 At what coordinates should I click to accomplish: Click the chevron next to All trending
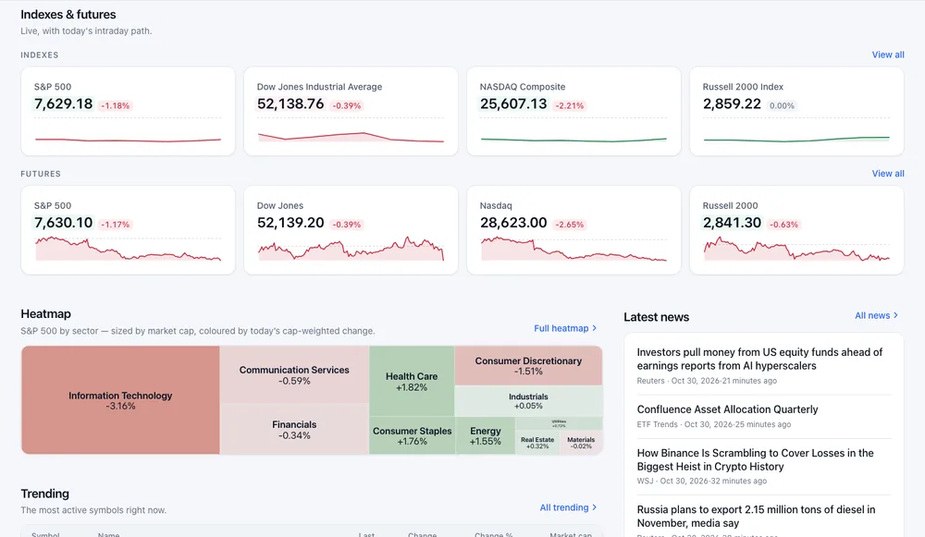coord(594,507)
